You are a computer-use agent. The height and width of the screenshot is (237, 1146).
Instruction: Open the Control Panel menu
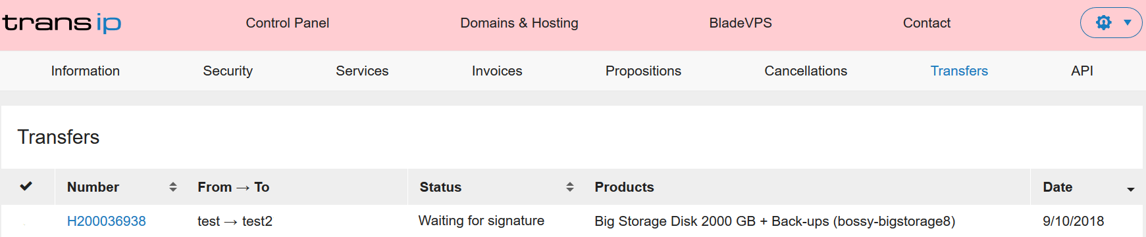pyautogui.click(x=288, y=23)
